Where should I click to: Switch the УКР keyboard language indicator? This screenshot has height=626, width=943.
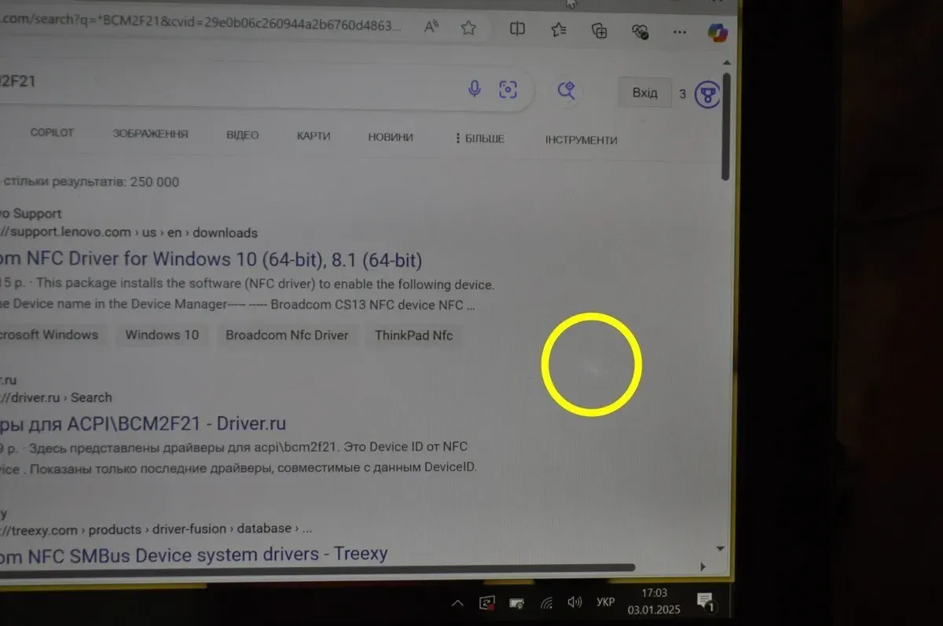(606, 602)
